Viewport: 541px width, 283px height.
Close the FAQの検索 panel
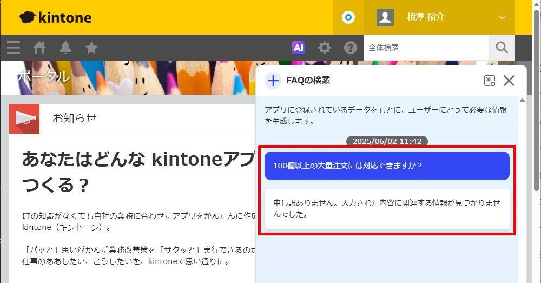pos(509,81)
